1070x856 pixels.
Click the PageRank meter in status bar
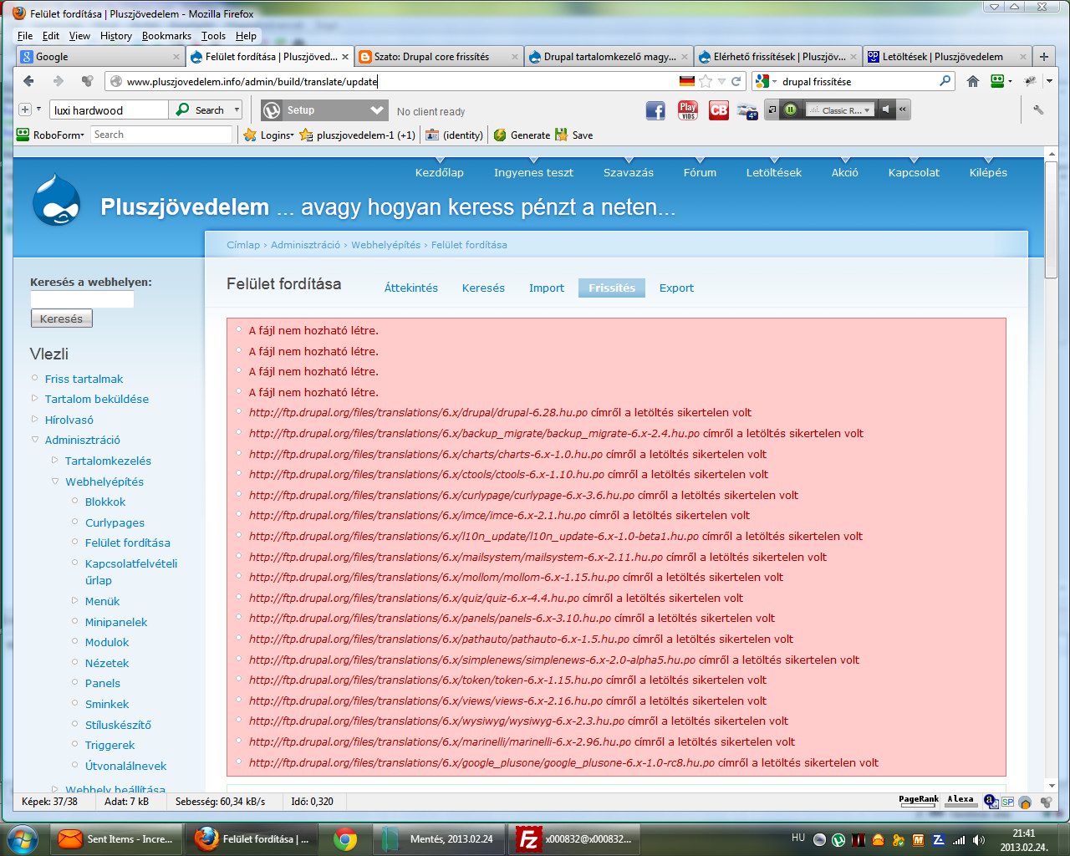(918, 801)
